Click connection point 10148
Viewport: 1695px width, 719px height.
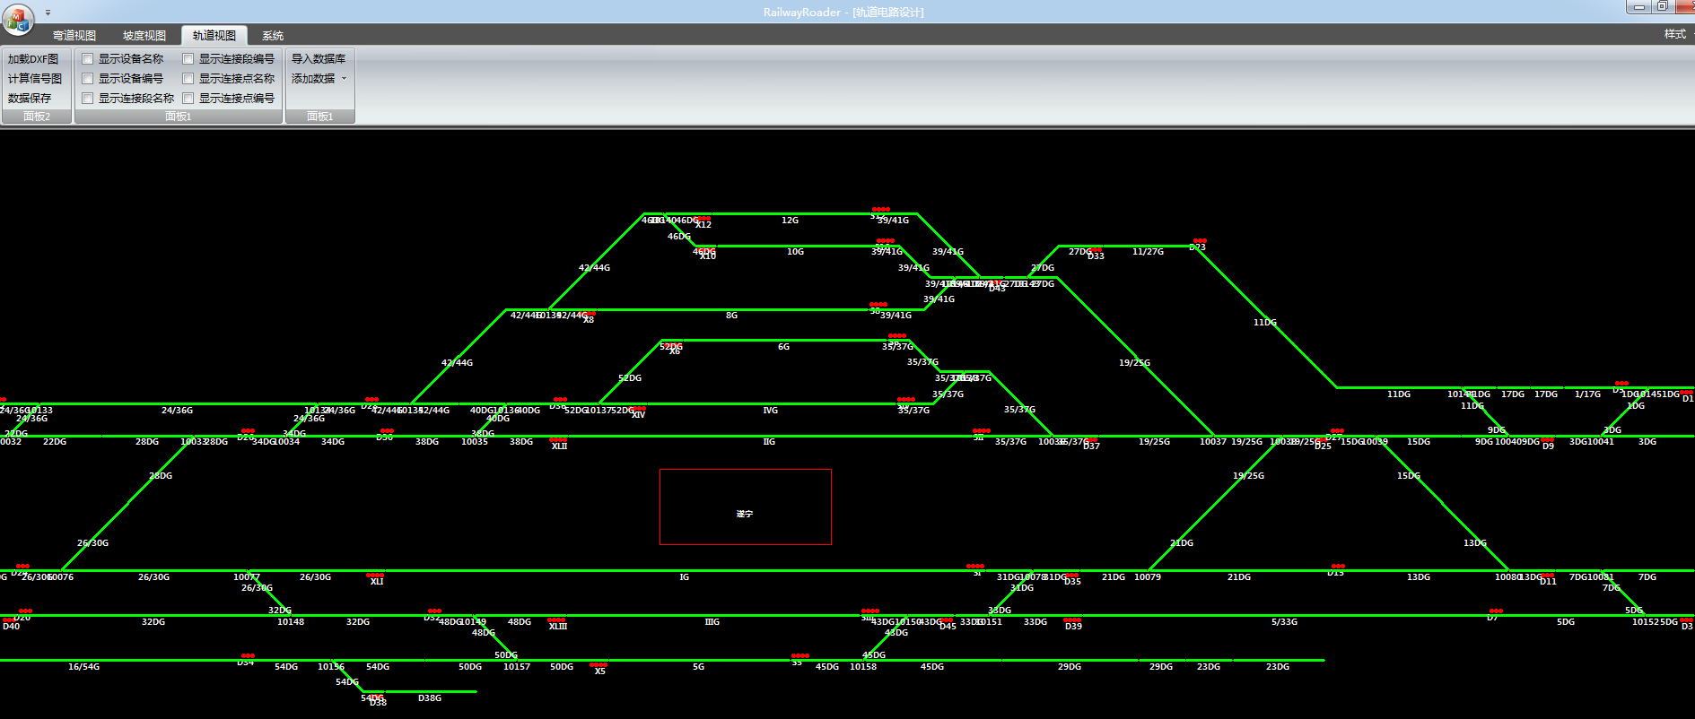pyautogui.click(x=291, y=622)
